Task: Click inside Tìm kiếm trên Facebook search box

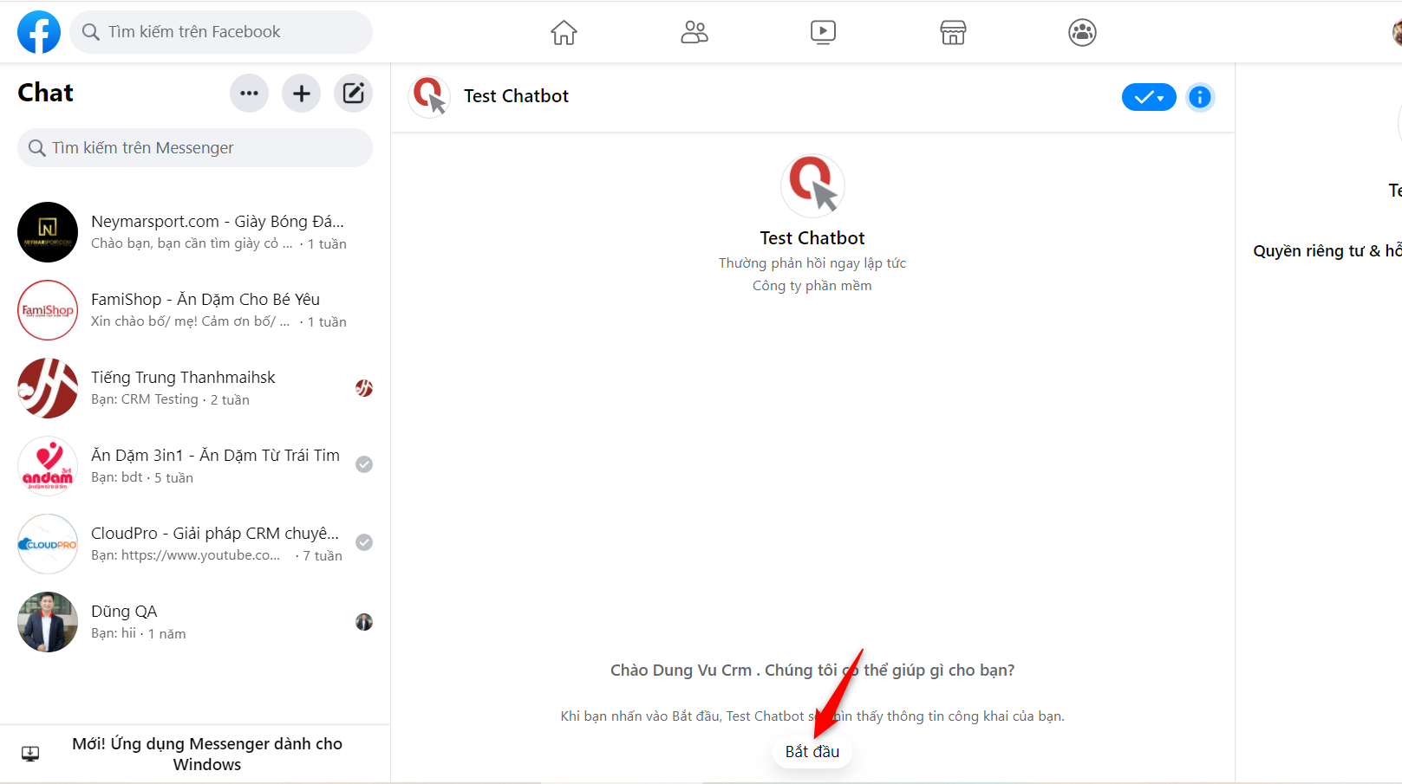Action: (x=221, y=32)
